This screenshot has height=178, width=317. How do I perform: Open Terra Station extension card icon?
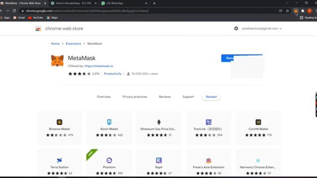tap(59, 160)
